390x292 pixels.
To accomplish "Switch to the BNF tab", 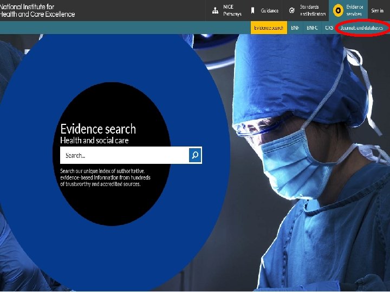I will [295, 28].
